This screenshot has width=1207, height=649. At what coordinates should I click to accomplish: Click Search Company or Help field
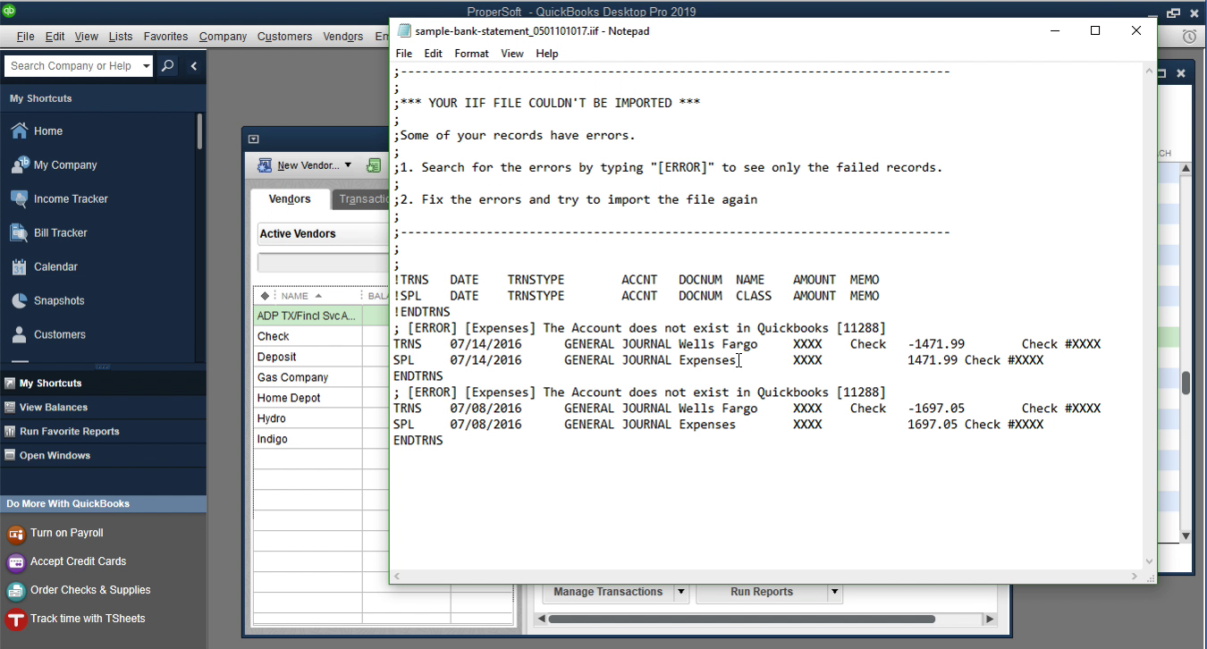(73, 66)
